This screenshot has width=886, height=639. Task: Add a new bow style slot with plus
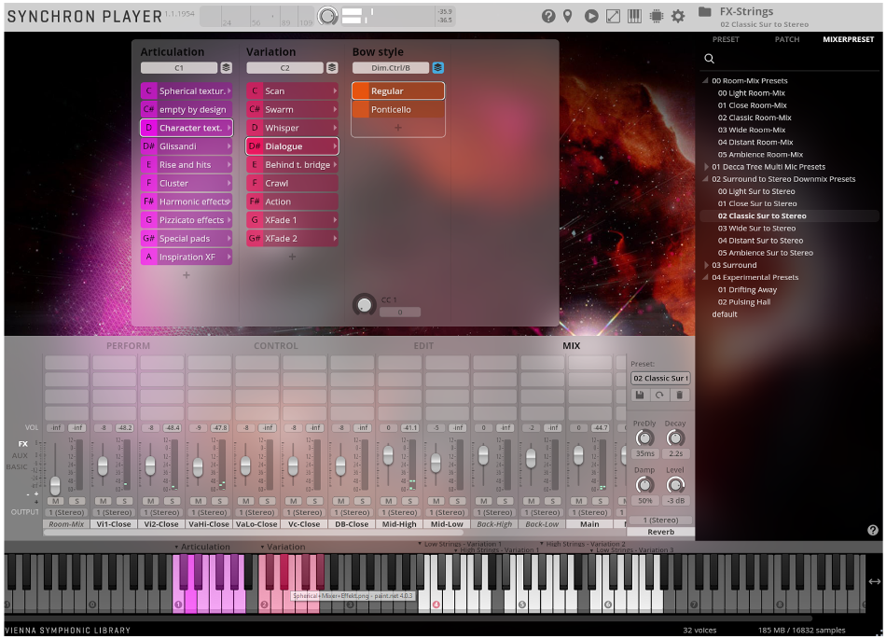tap(398, 128)
